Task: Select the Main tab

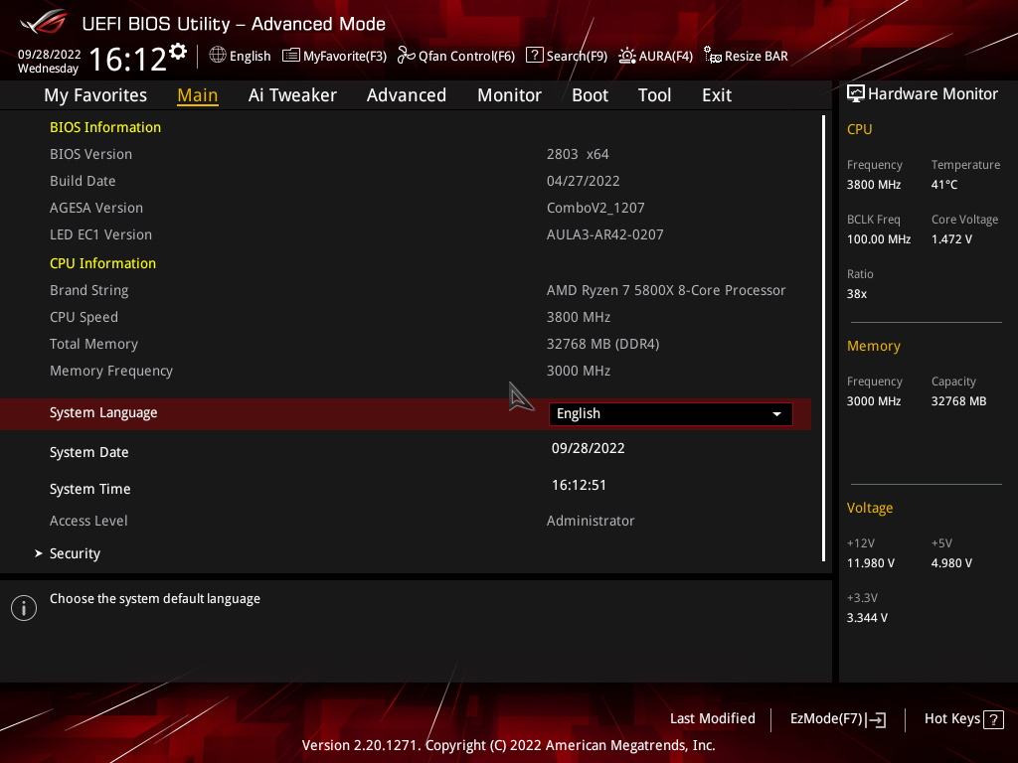Action: tap(198, 95)
